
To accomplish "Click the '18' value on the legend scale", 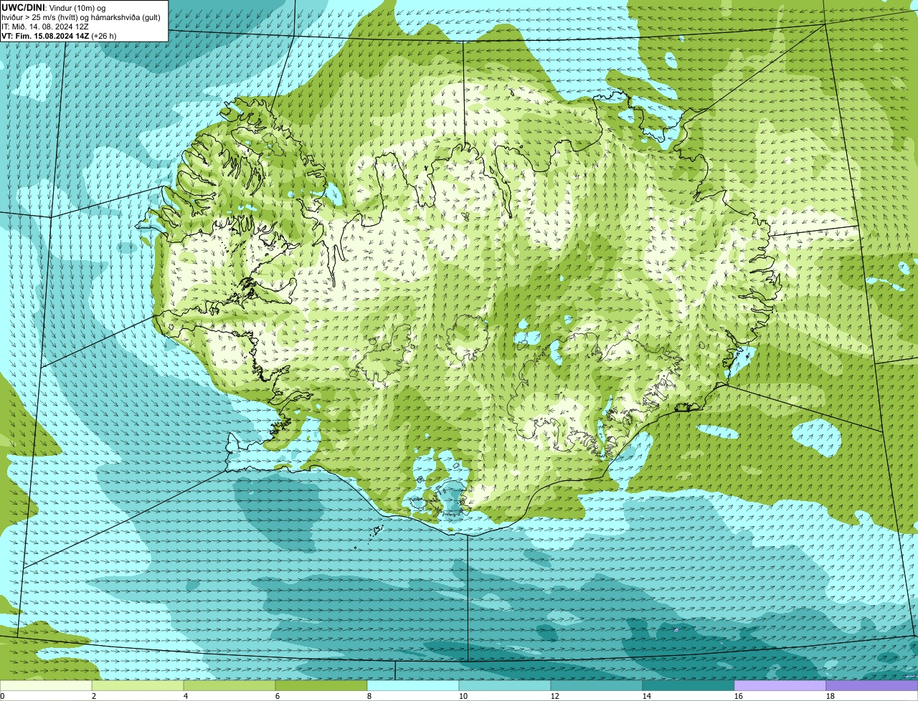I will 831,696.
